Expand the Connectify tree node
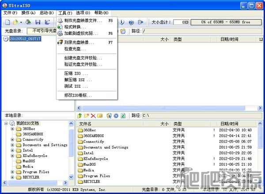The image size is (265, 194). [x=12, y=139]
